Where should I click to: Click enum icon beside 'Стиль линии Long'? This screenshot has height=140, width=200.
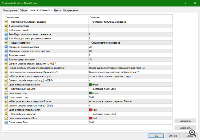[6, 97]
